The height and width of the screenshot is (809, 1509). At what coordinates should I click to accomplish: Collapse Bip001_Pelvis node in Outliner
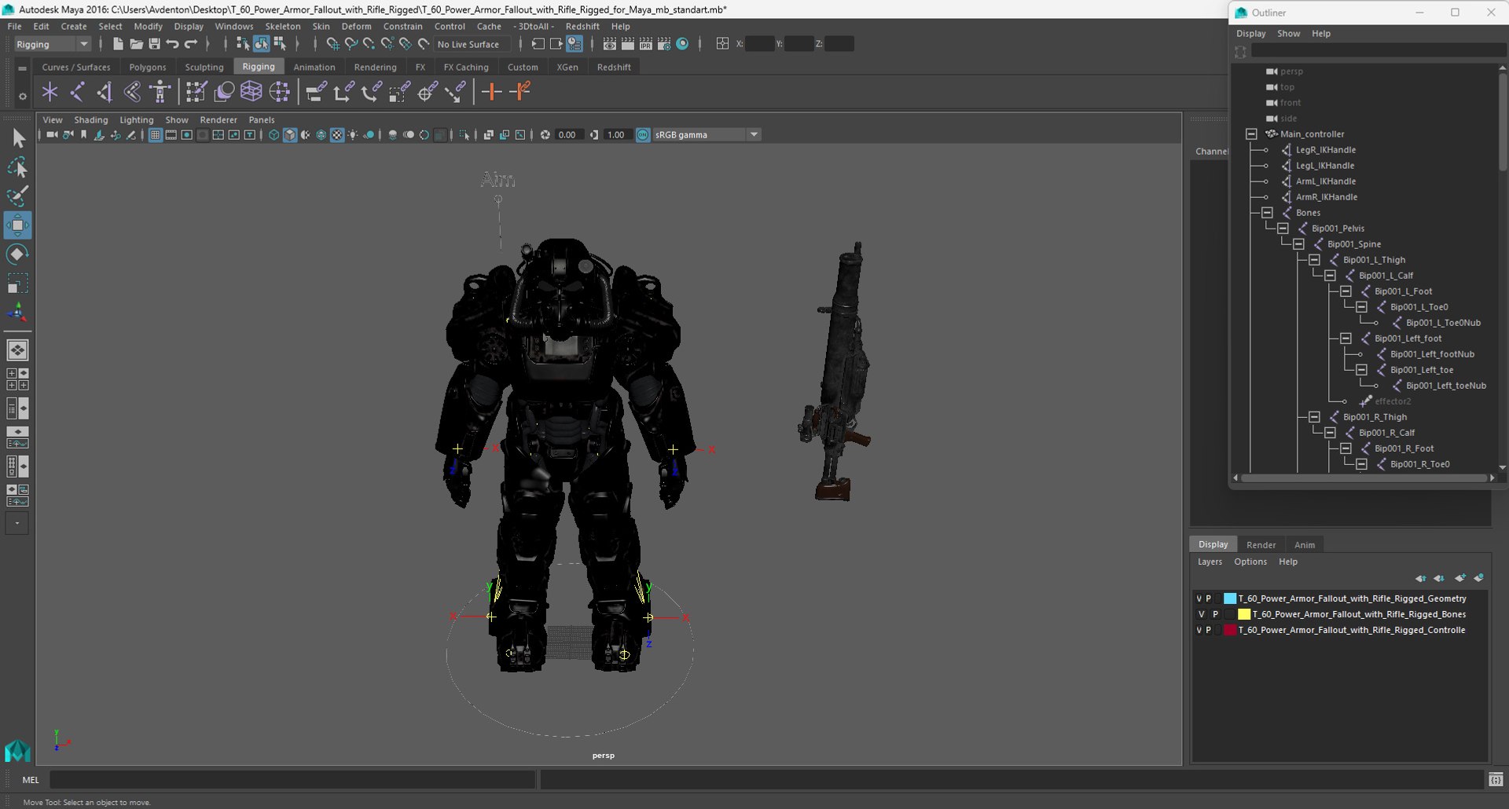(x=1283, y=229)
